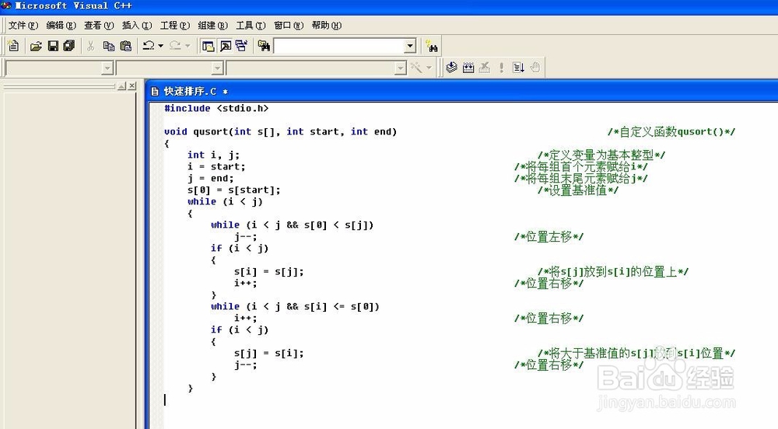Expand the Undo history dropdown arrow
This screenshot has width=778, height=429.
click(x=161, y=46)
